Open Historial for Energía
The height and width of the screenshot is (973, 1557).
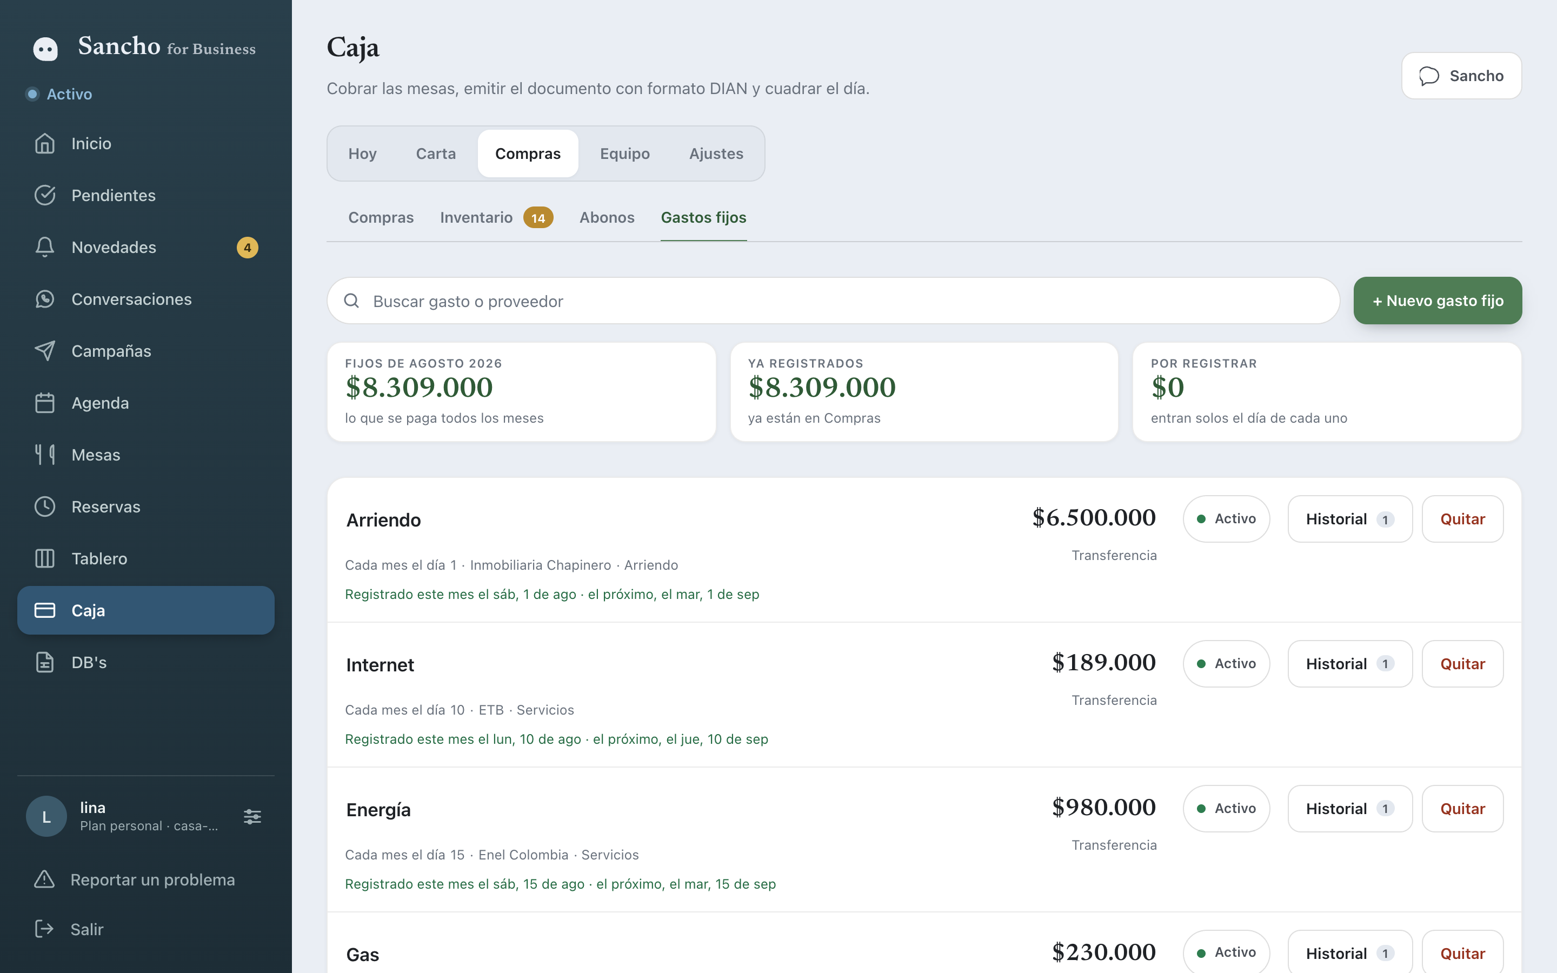[x=1350, y=808]
